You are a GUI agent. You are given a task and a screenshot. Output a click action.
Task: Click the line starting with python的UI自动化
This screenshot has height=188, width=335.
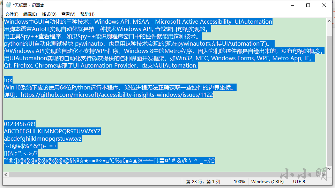139,44
